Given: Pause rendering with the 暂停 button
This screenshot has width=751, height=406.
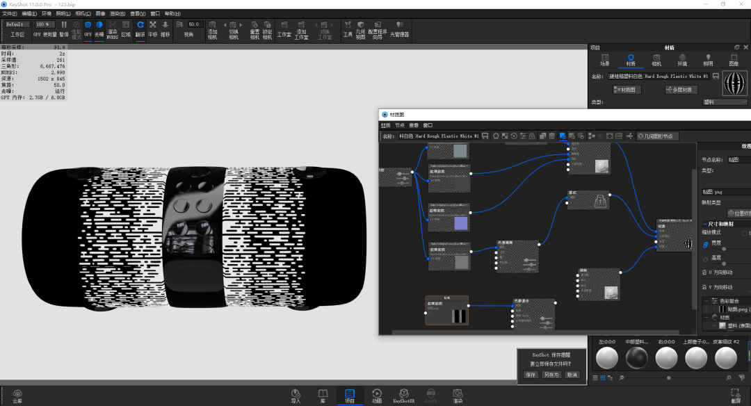Looking at the screenshot, I should [64, 29].
